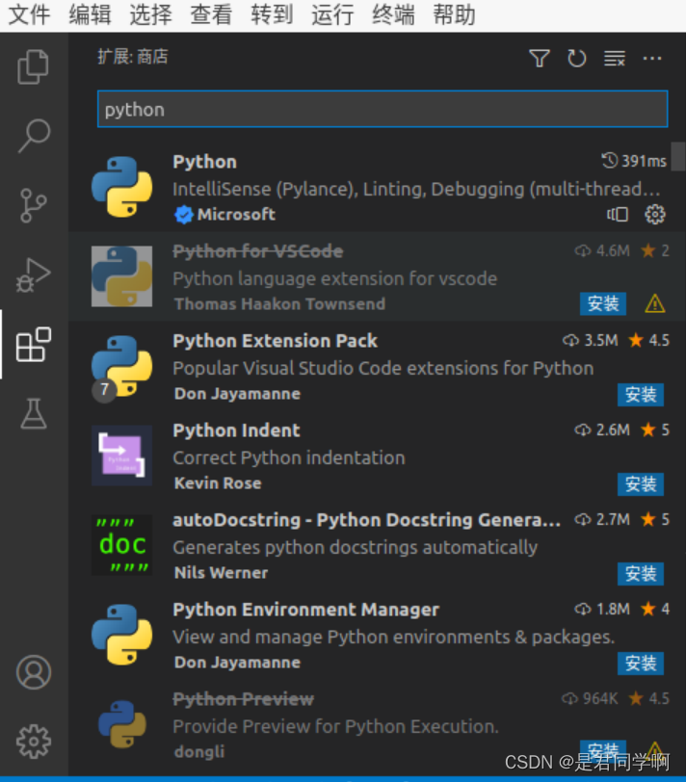This screenshot has width=686, height=782.
Task: Click the Python extension manage gear icon
Action: 654,215
